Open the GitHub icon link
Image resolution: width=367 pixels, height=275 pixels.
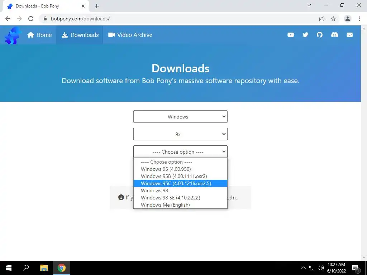(x=320, y=35)
